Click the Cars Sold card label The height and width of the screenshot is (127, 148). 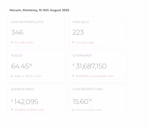[81, 22]
